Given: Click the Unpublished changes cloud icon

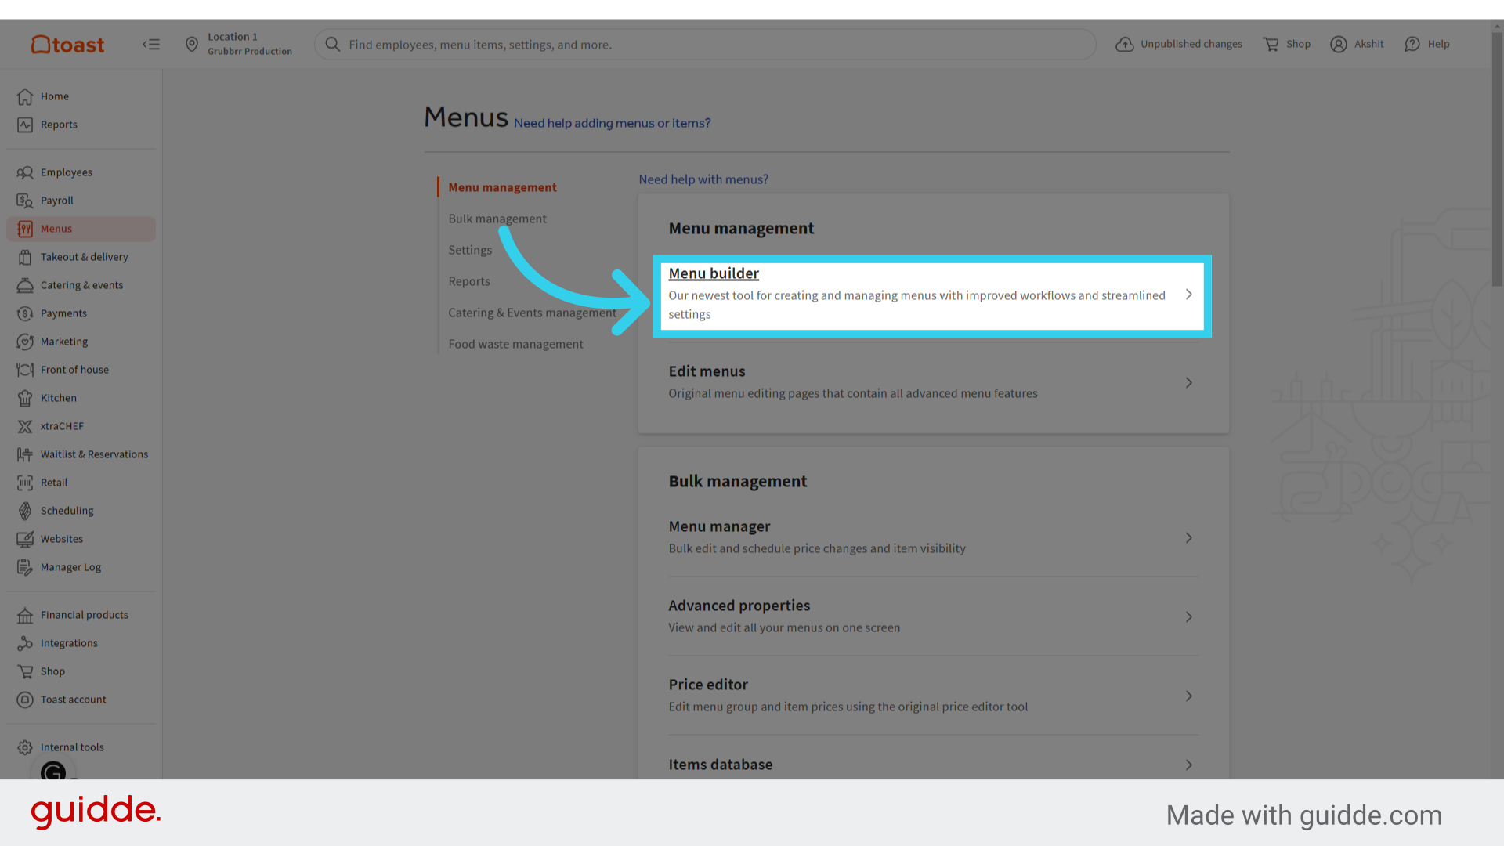Looking at the screenshot, I should pos(1125,45).
